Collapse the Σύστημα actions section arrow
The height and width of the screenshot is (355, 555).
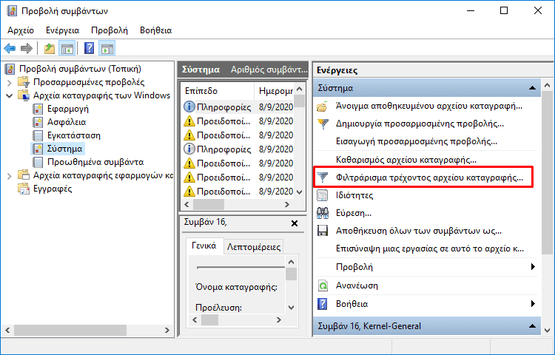532,88
